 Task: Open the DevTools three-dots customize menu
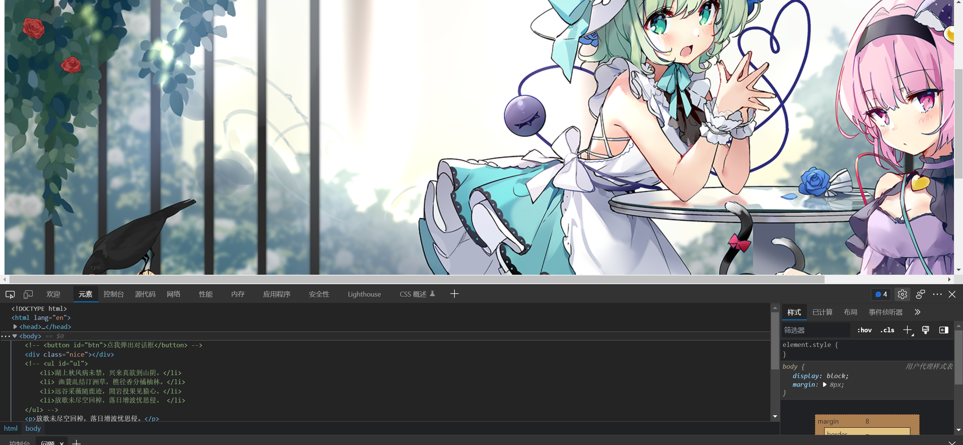937,294
